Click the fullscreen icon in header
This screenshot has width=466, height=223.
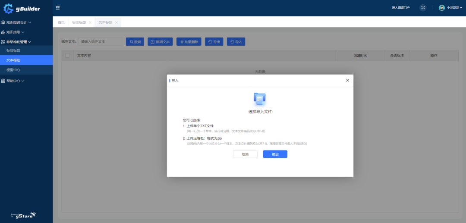click(x=423, y=8)
